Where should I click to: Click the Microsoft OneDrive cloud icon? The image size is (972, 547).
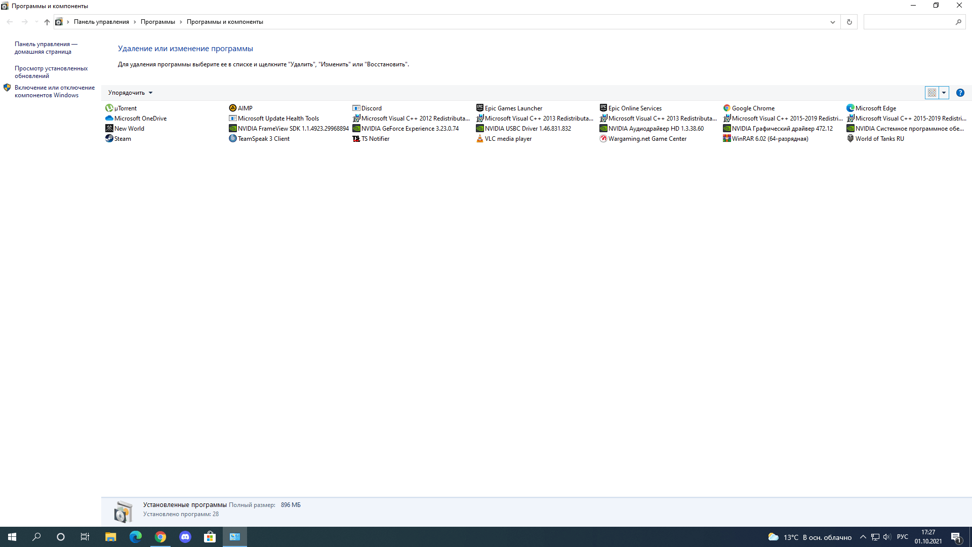coord(109,118)
